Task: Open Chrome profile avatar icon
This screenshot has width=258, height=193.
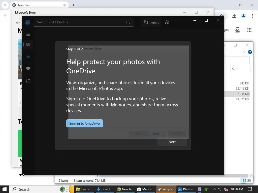Action: coord(243,16)
